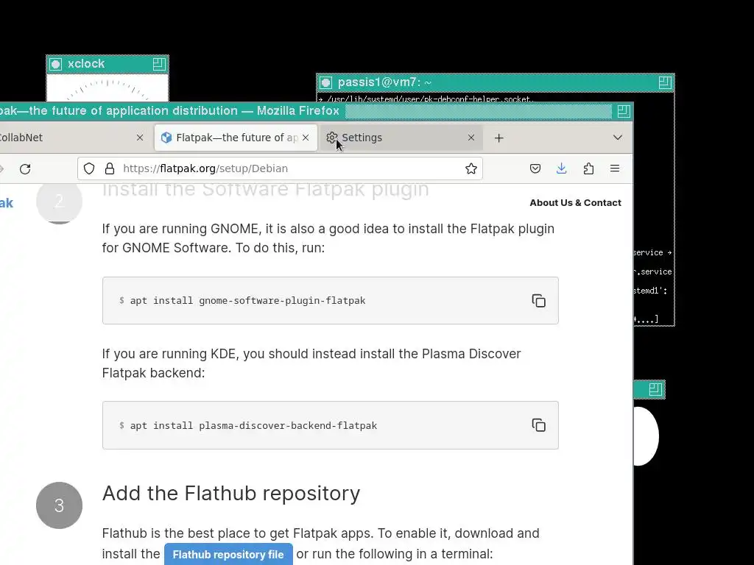The width and height of the screenshot is (754, 565).
Task: Click the xclock window title text
Action: coord(86,64)
